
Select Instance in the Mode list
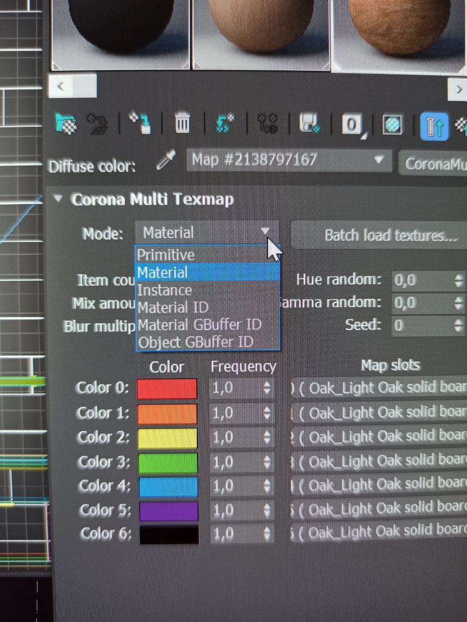208,290
